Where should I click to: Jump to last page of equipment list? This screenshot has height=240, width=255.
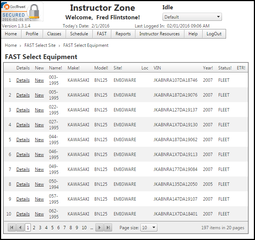coord(108,227)
